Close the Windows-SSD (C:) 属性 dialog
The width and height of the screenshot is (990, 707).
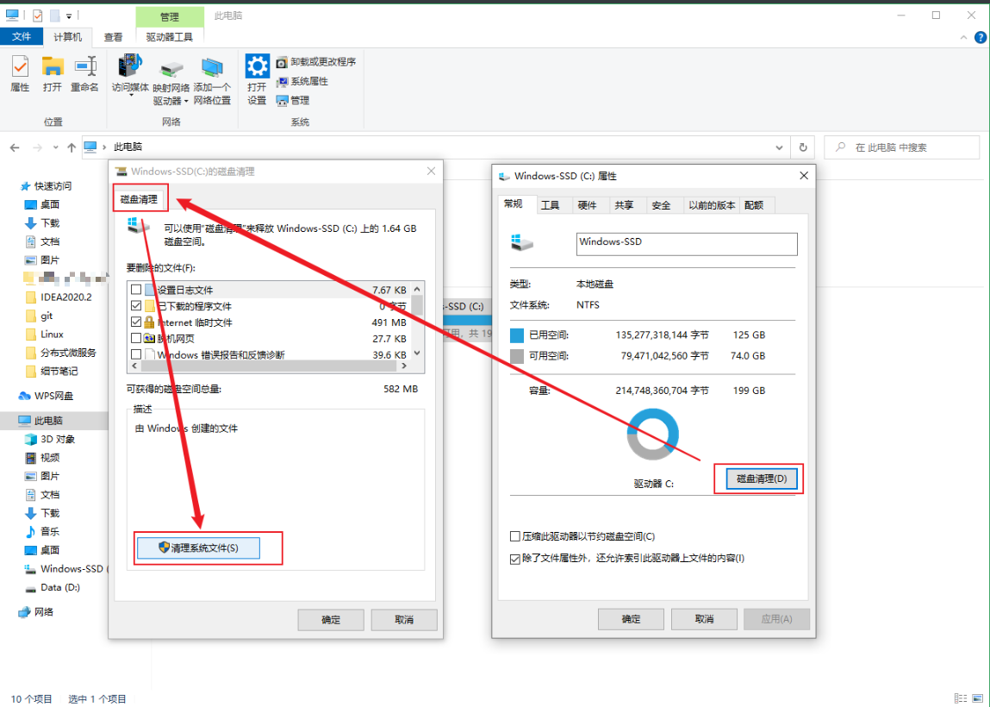click(803, 176)
